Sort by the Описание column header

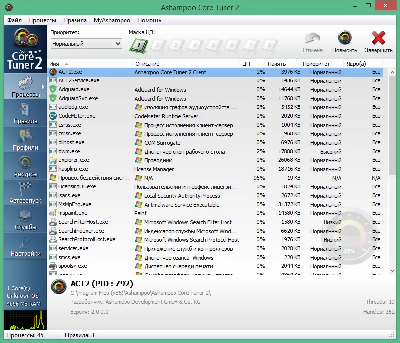pos(186,64)
